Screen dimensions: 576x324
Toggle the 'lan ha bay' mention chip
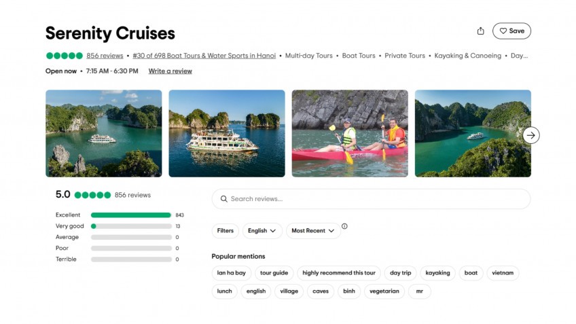coord(232,273)
